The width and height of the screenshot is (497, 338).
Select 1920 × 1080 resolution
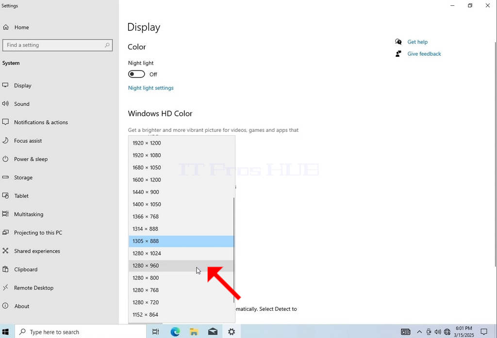(182, 155)
